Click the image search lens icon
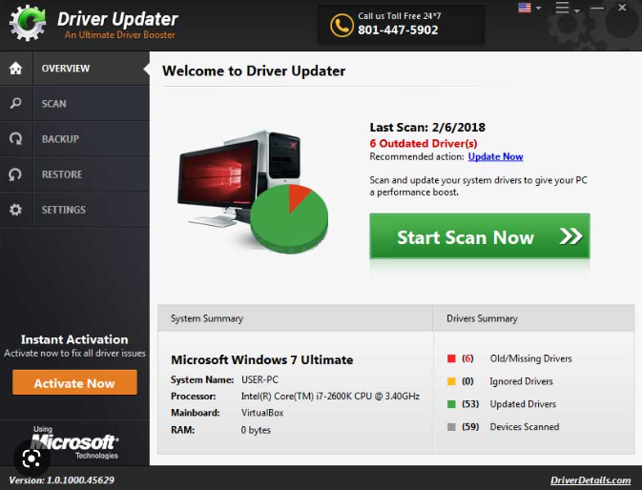Image resolution: width=642 pixels, height=490 pixels. pos(31,459)
